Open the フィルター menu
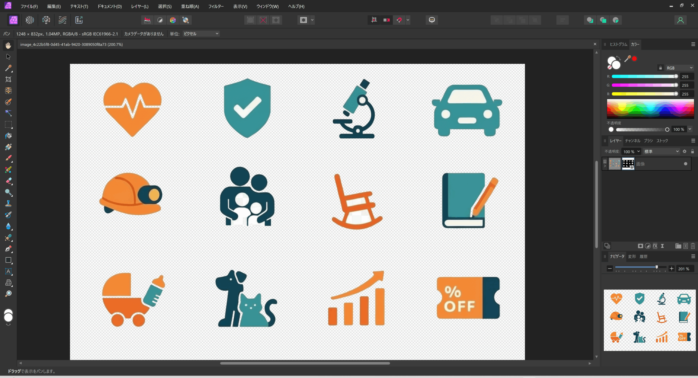 click(x=216, y=6)
